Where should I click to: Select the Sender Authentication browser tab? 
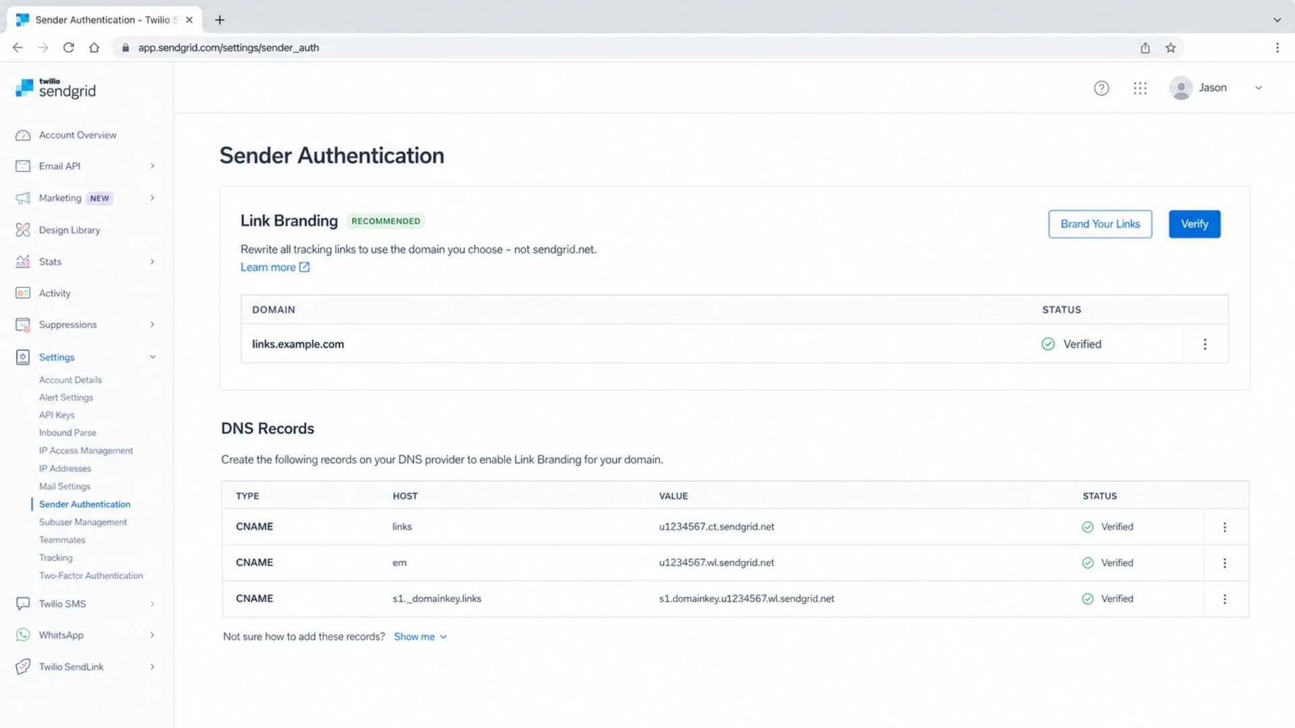tap(105, 20)
